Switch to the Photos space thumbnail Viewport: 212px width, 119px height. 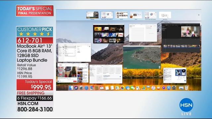[122, 15]
